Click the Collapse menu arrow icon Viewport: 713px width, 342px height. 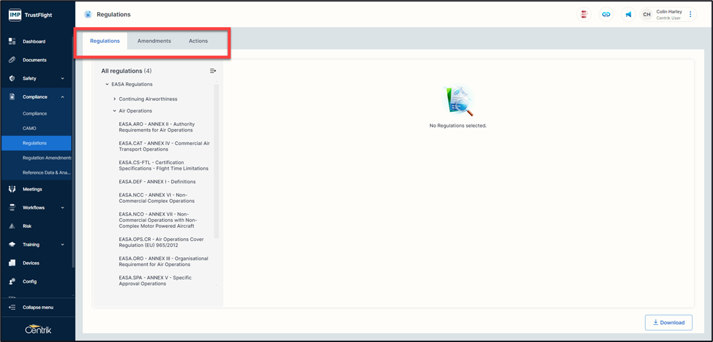click(12, 307)
